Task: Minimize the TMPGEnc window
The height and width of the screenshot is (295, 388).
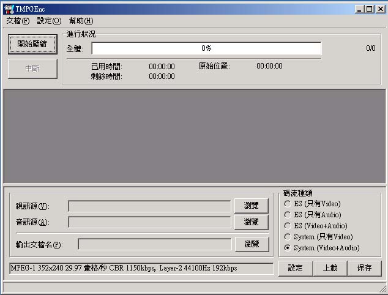Action: pos(359,9)
